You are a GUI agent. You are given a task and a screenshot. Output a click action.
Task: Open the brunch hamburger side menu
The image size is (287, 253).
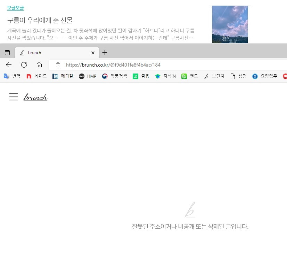(14, 97)
